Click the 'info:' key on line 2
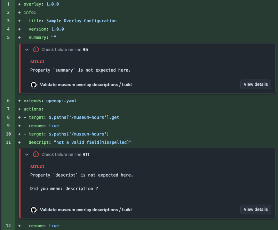The height and width of the screenshot is (230, 278). (30, 13)
